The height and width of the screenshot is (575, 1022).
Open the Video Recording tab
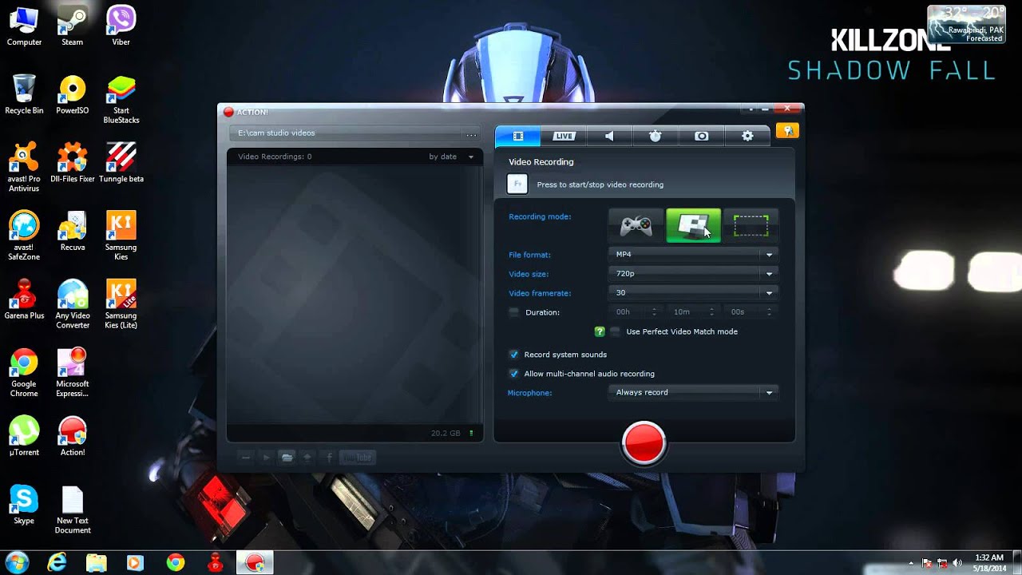click(517, 136)
